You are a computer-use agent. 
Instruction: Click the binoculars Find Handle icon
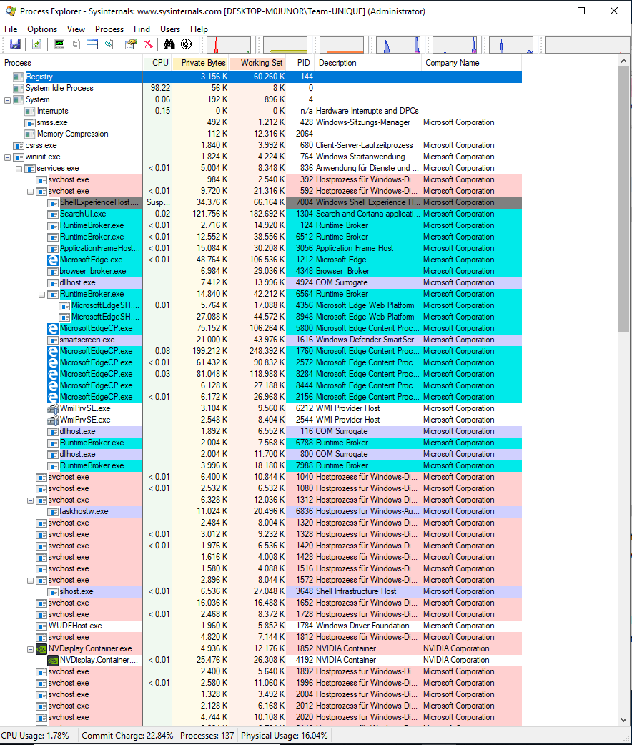click(x=169, y=44)
